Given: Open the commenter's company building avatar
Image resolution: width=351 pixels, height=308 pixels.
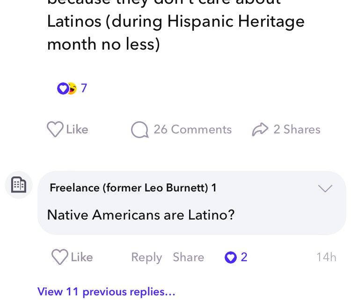Looking at the screenshot, I should coord(19,185).
